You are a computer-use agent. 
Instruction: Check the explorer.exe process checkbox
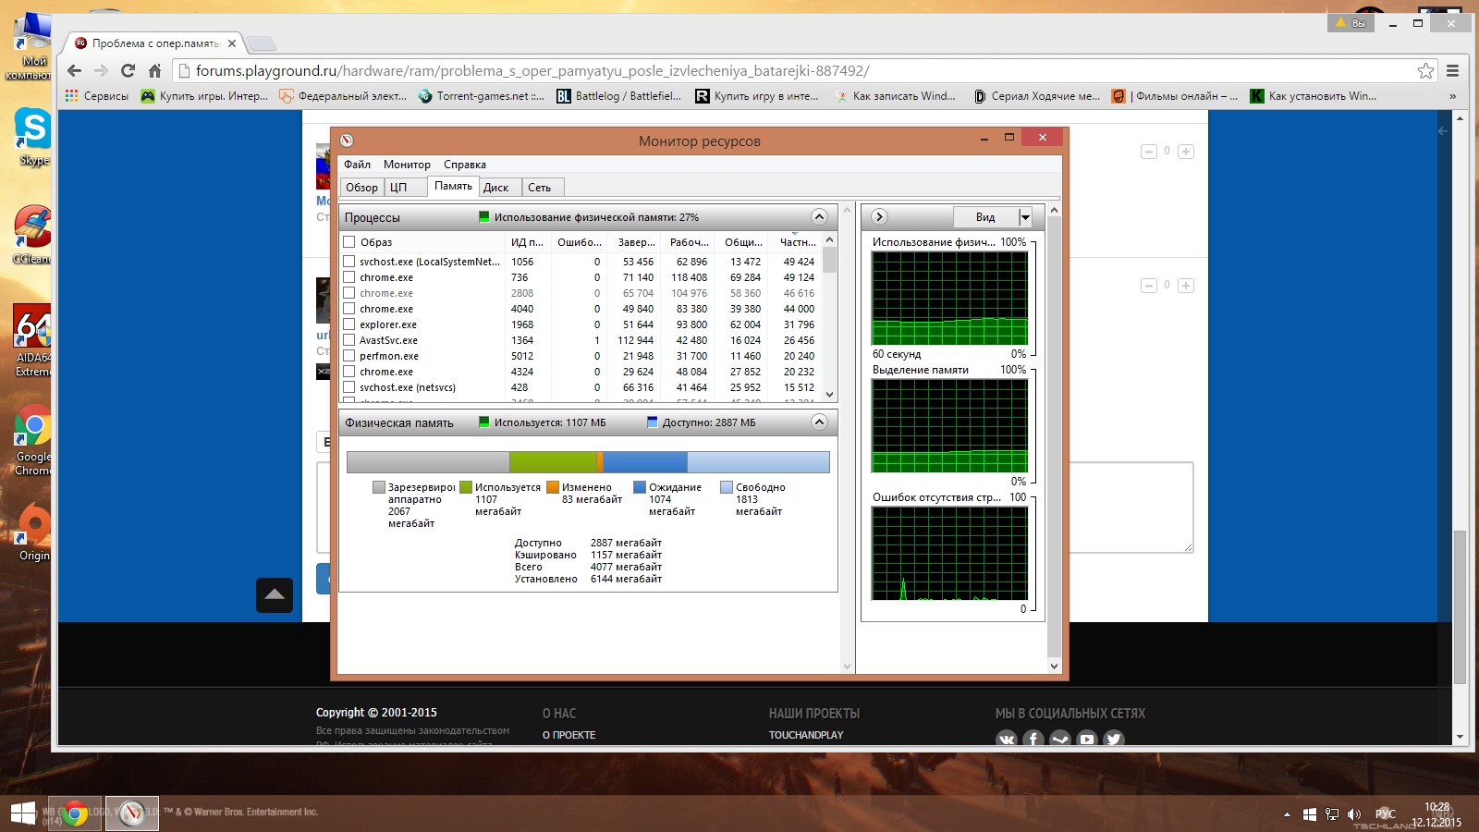pyautogui.click(x=349, y=324)
